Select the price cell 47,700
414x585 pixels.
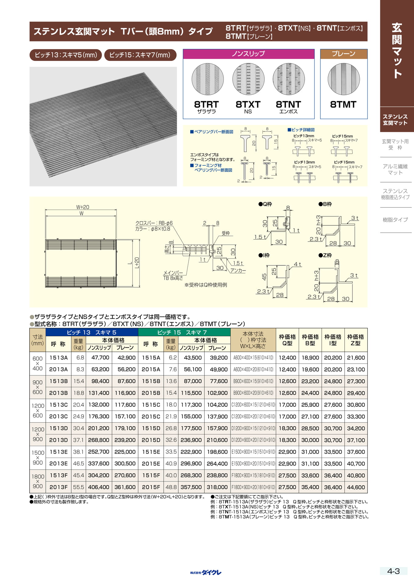coord(99,358)
